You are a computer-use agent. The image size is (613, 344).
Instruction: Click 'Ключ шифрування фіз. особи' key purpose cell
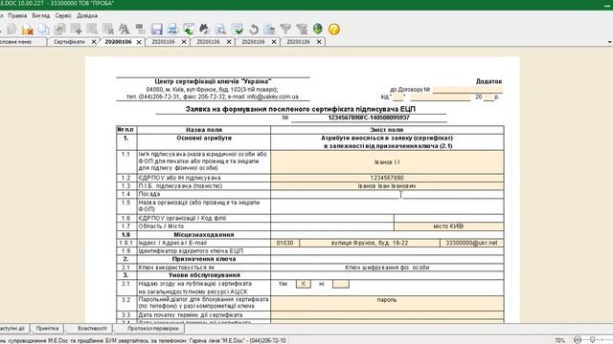point(387,268)
